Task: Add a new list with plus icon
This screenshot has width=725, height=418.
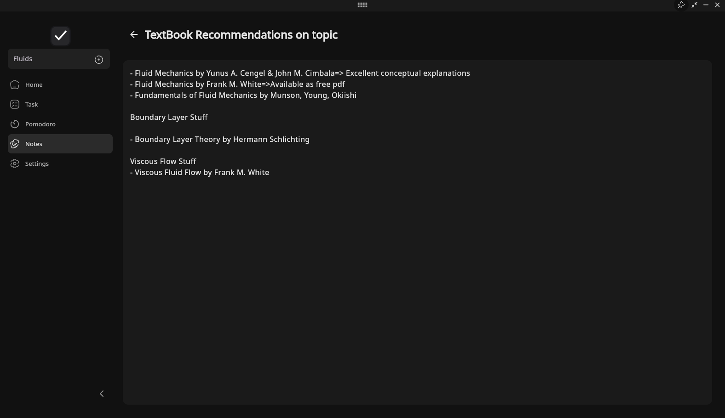Action: [x=99, y=59]
